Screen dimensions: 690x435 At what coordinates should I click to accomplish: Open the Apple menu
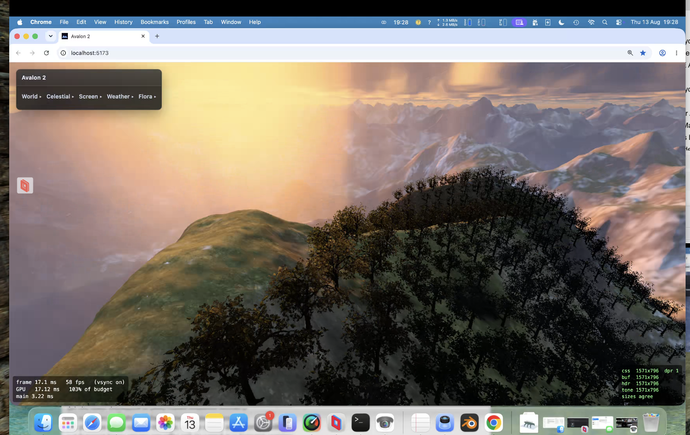coord(20,22)
